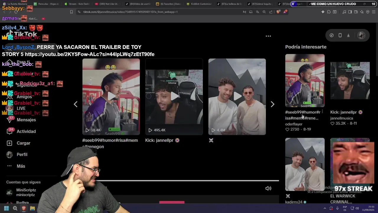This screenshot has height=213, width=378.
Task: Click the TikTok coins icon in top pill
Action: 332,35
